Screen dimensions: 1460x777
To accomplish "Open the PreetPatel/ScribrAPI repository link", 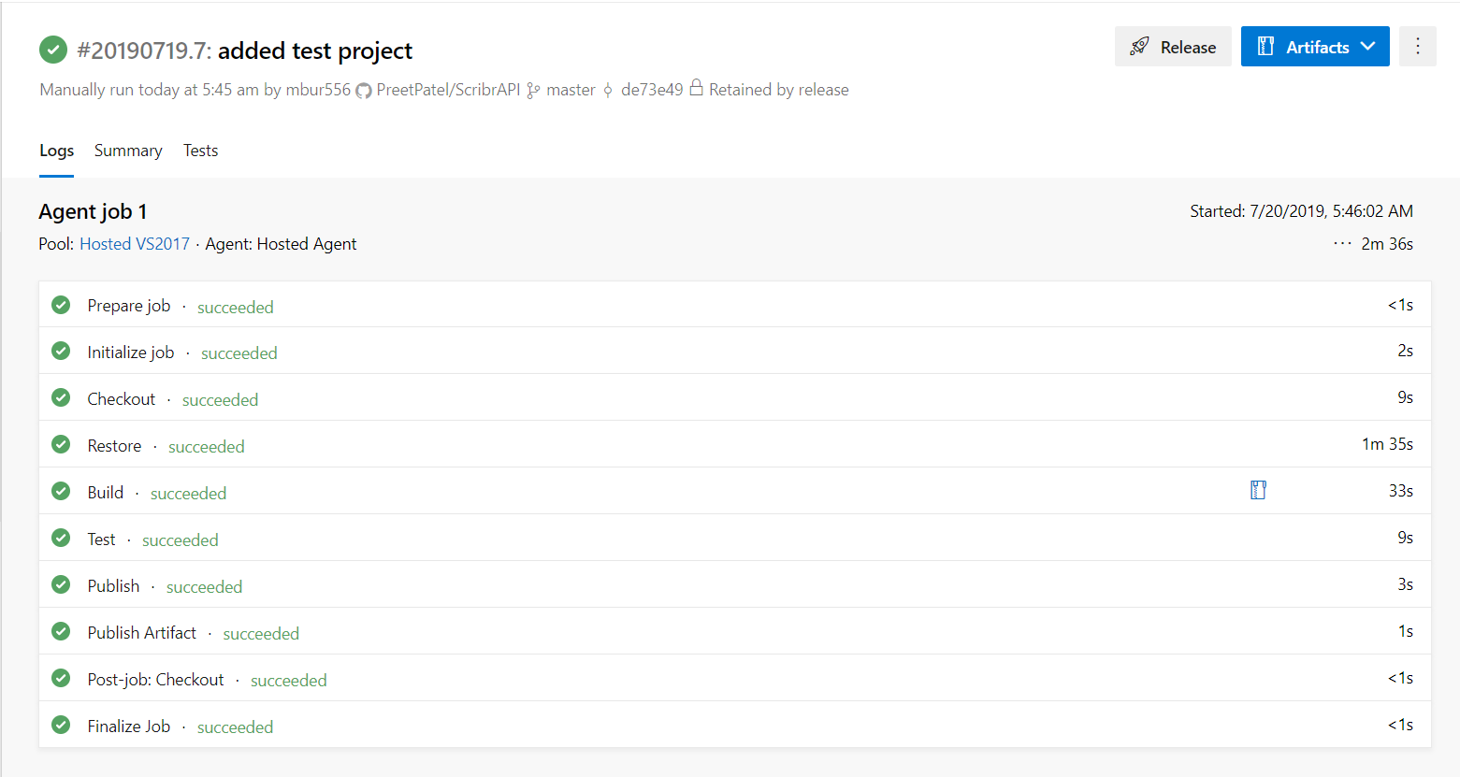I will tap(448, 90).
